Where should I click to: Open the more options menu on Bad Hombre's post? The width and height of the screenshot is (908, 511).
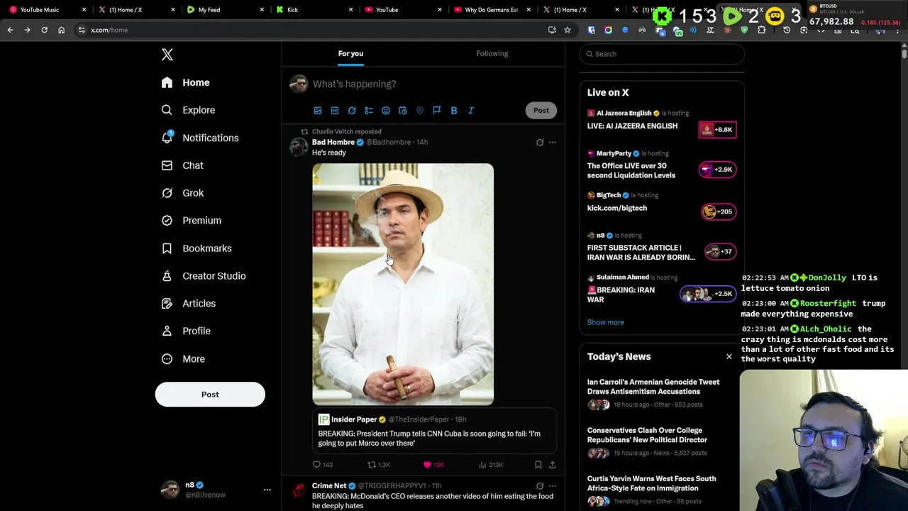pyautogui.click(x=553, y=143)
